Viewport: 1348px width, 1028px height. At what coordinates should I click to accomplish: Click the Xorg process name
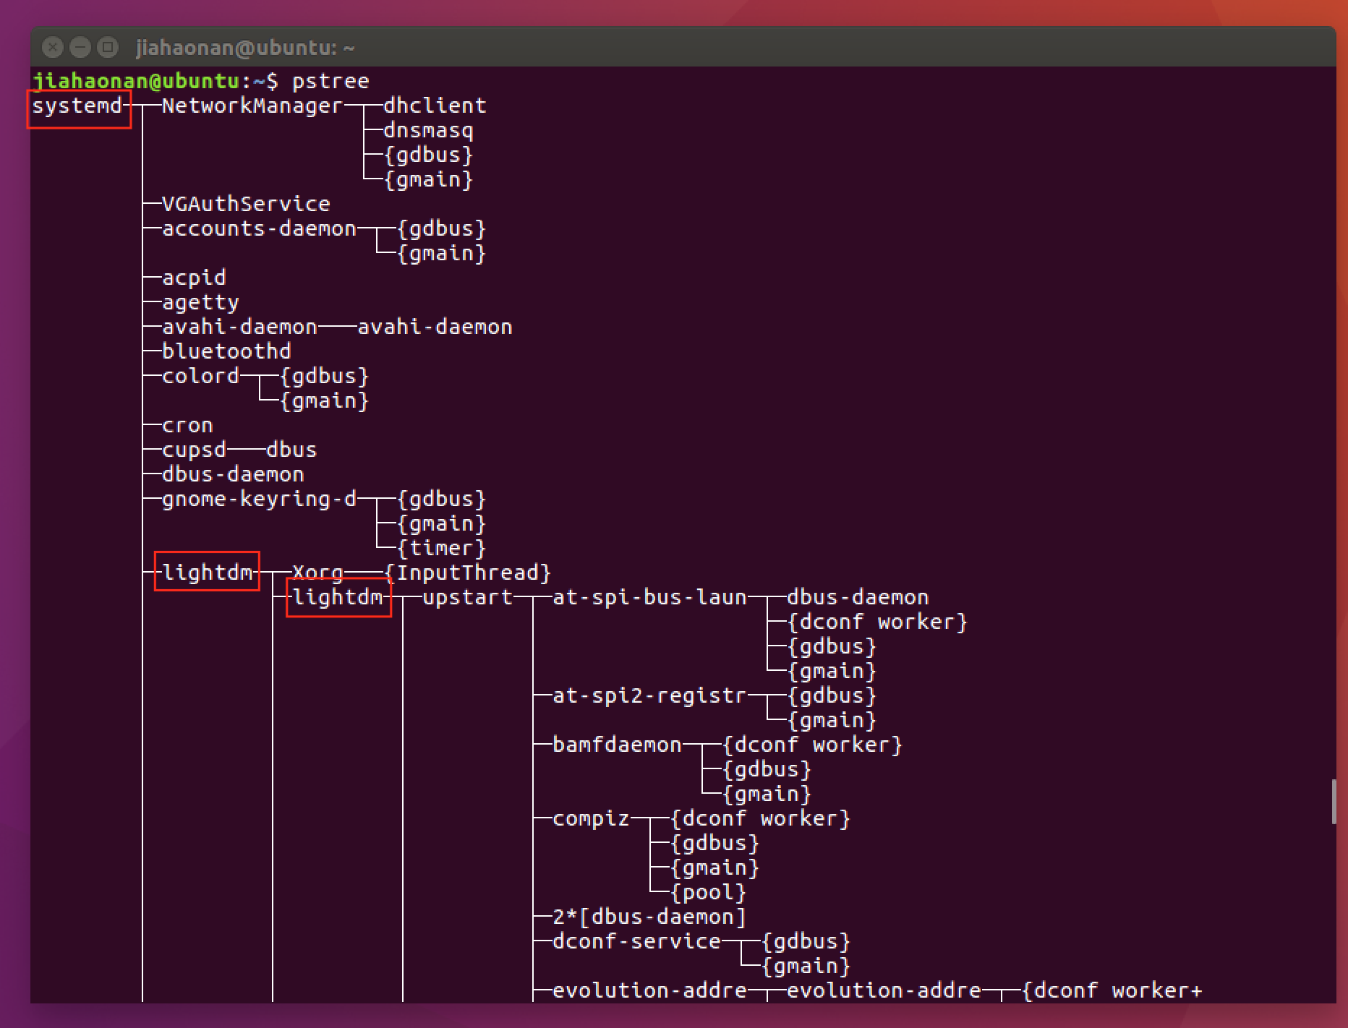(x=317, y=573)
